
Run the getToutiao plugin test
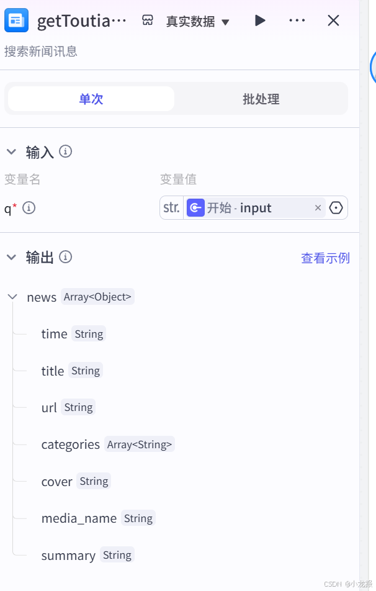click(x=260, y=20)
